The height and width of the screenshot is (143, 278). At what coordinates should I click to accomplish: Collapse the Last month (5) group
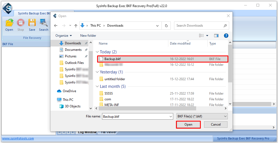pyautogui.click(x=97, y=87)
